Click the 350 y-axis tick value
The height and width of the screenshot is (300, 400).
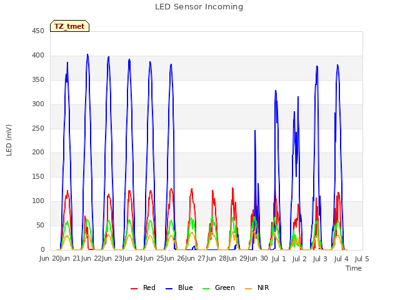(38, 80)
